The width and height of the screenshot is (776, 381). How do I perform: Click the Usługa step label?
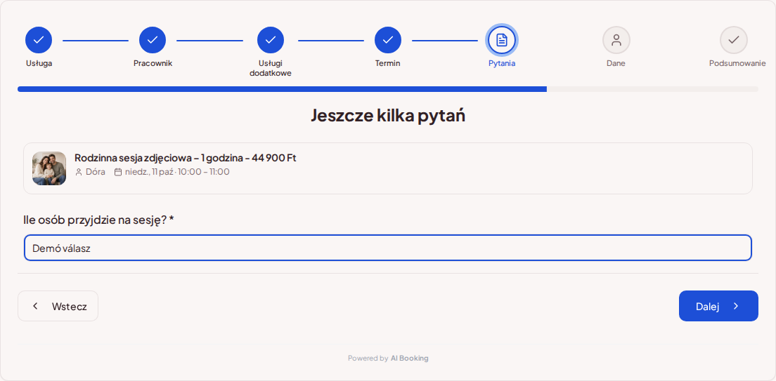click(39, 63)
